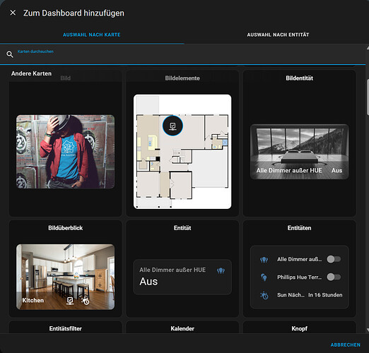
Task: Click the scrollbar down arrow
Action: pyautogui.click(x=368, y=330)
